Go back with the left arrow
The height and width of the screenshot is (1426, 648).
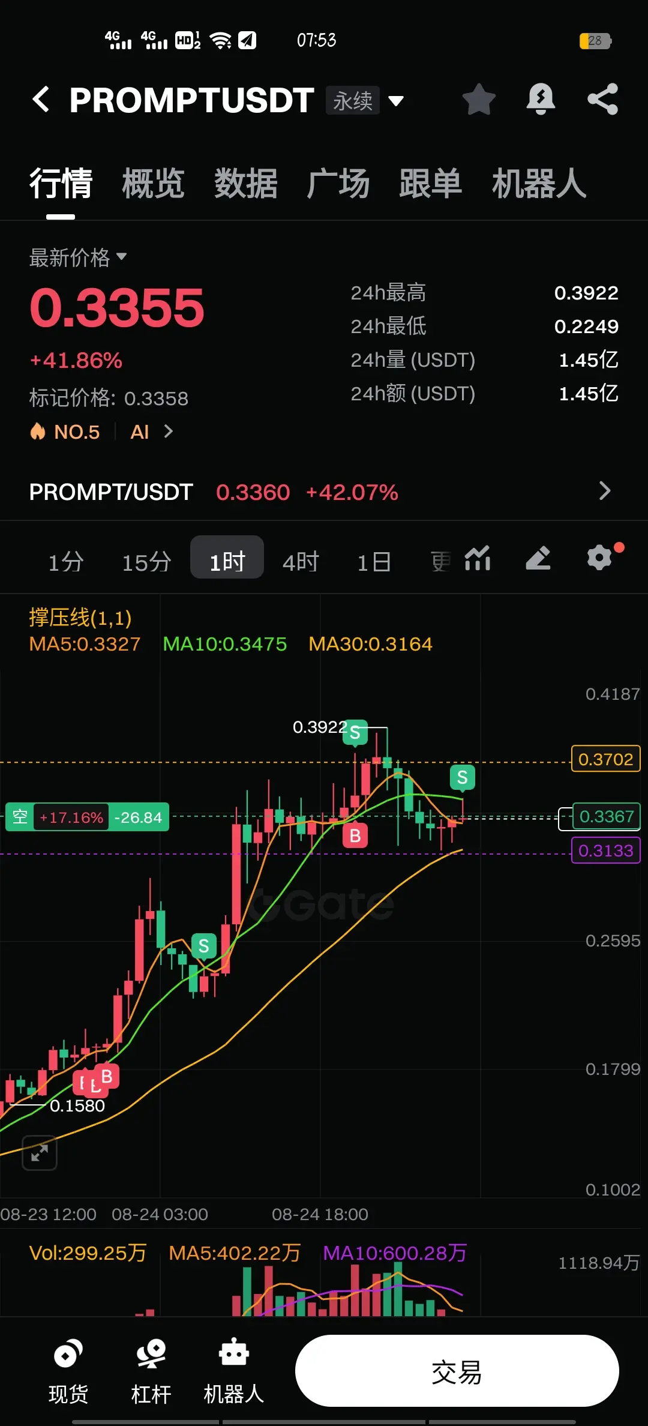click(41, 99)
